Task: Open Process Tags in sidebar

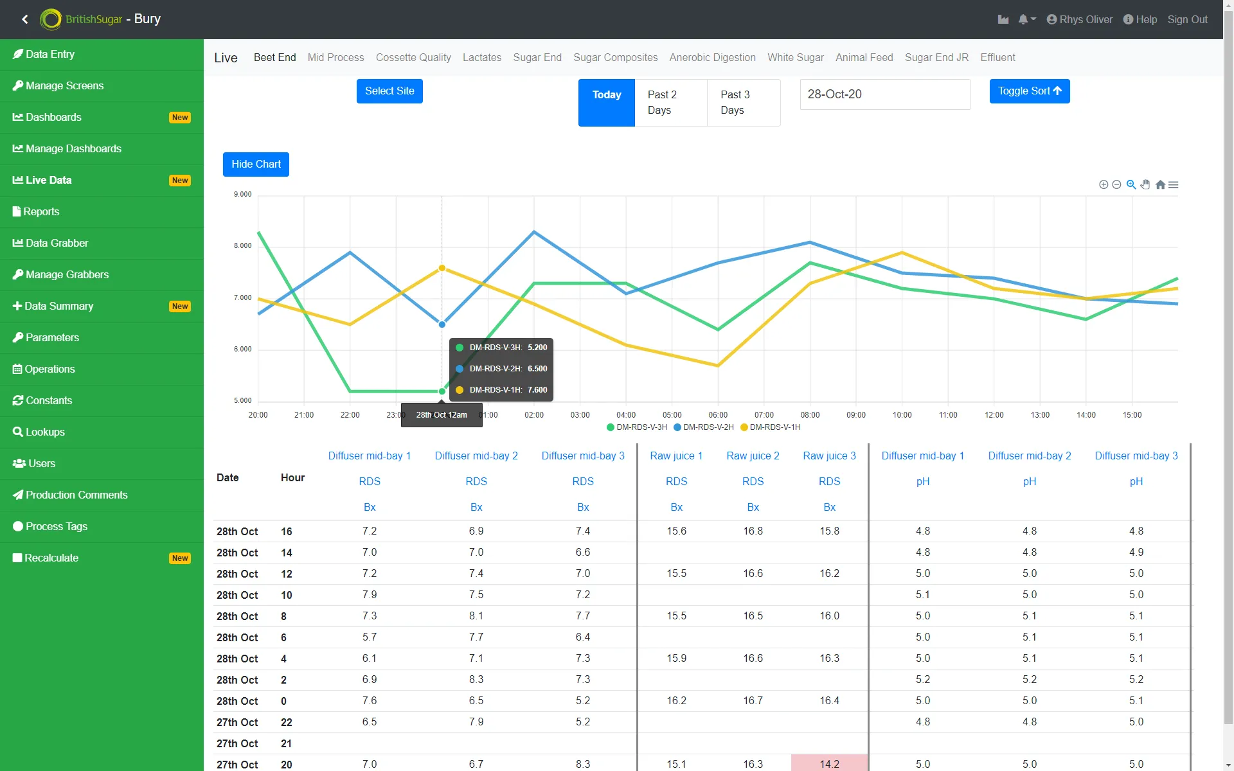Action: pyautogui.click(x=102, y=527)
